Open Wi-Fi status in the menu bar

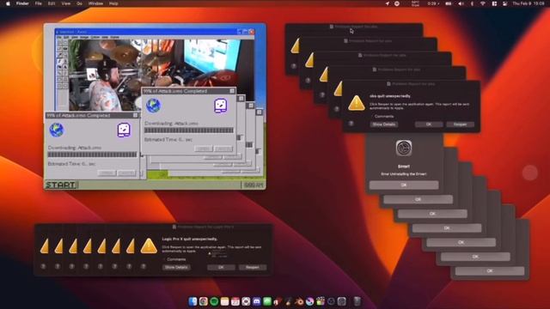click(x=483, y=3)
